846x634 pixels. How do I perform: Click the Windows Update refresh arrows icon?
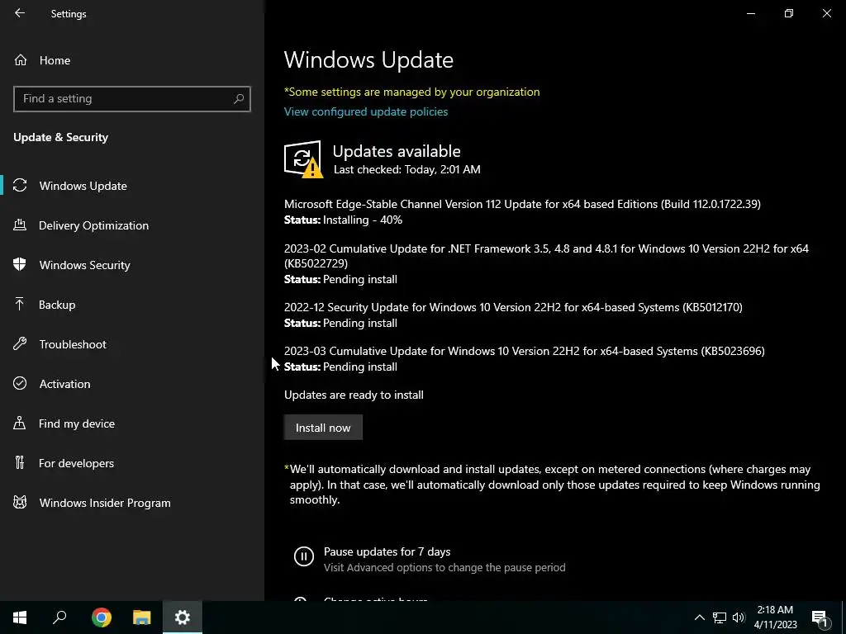tap(20, 186)
